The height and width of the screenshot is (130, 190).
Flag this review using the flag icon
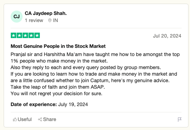click(x=180, y=120)
